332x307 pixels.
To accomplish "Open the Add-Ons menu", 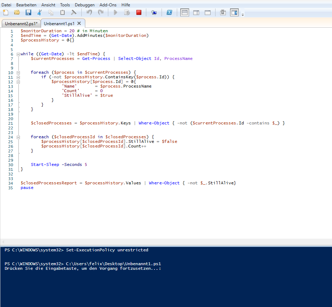I will click(x=108, y=5).
